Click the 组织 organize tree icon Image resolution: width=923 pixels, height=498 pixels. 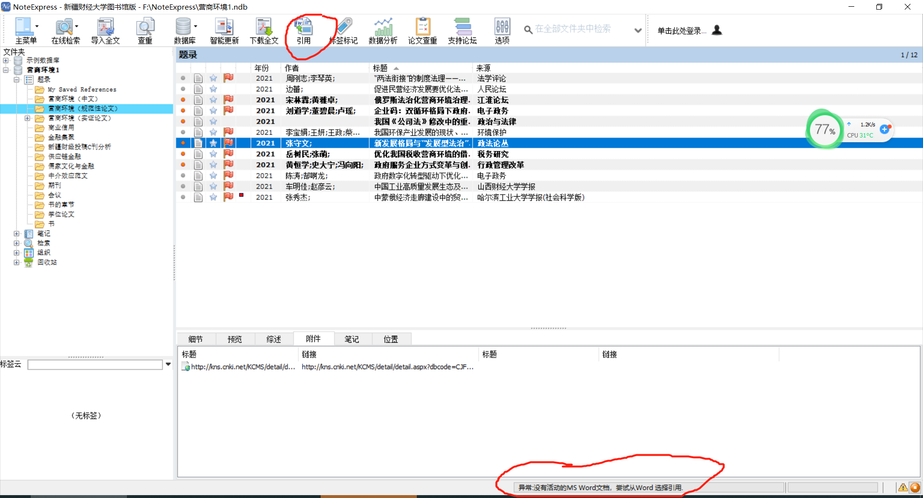[28, 253]
